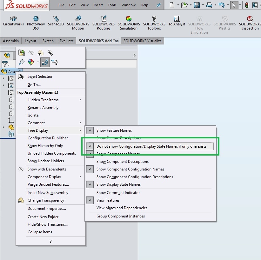261x260 pixels.
Task: Open the Undo dropdown arrow
Action: pyautogui.click(x=228, y=5)
